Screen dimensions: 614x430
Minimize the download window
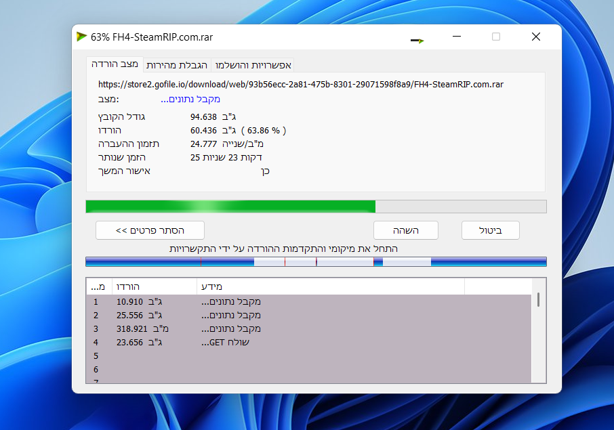[457, 37]
